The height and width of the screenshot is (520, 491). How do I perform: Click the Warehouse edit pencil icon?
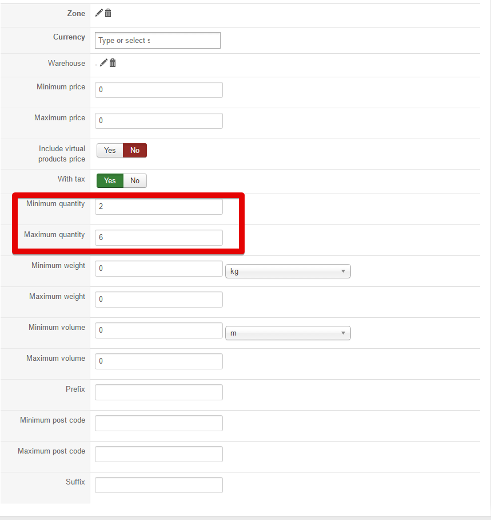tap(103, 62)
